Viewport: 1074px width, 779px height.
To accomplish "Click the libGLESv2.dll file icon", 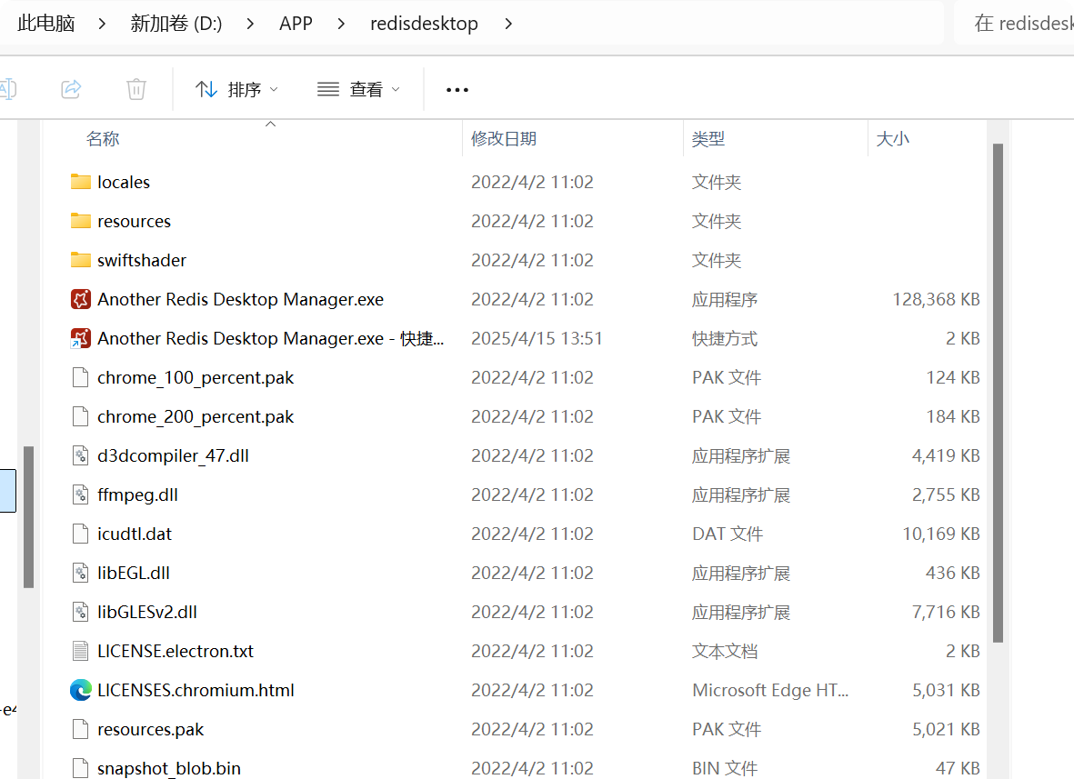I will (80, 611).
